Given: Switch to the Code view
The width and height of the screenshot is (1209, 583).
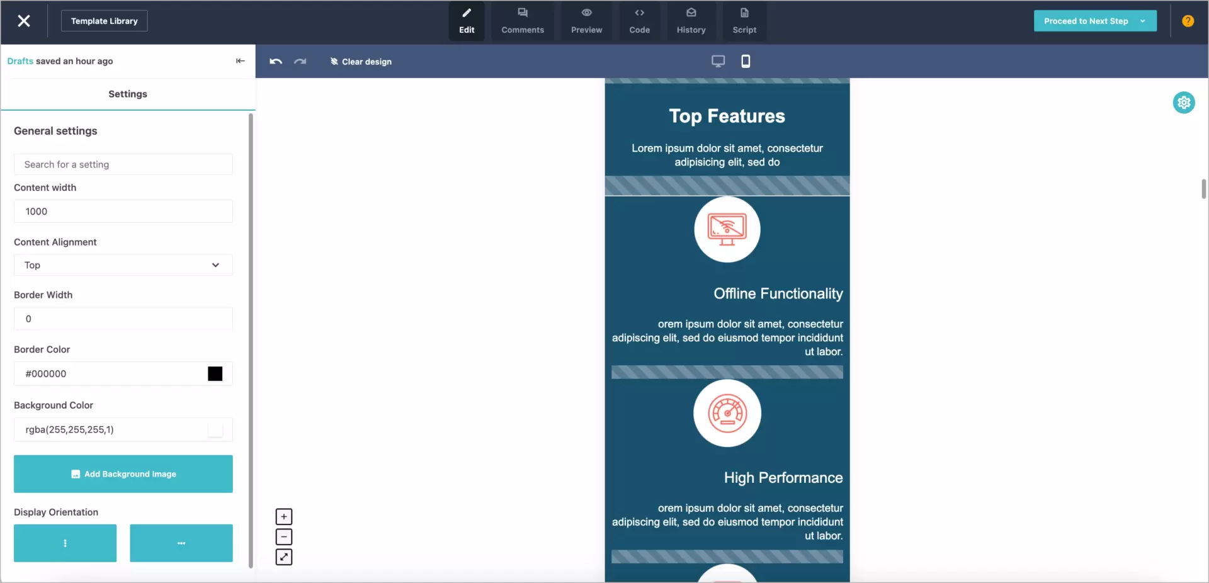Looking at the screenshot, I should (x=640, y=21).
